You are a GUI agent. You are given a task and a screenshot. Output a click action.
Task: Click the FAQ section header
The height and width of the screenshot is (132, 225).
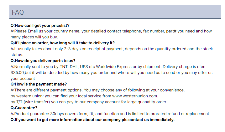[x=115, y=12]
